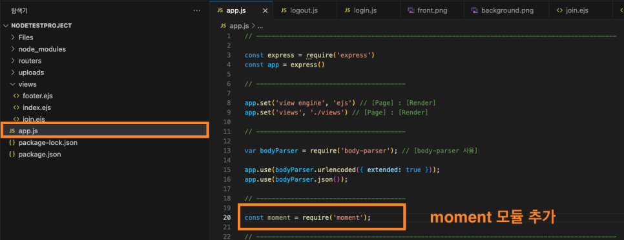Click require('moment') on line 20

(335, 217)
